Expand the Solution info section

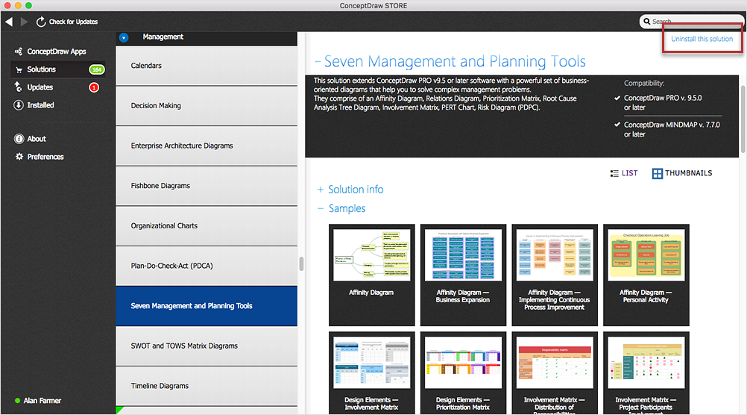tap(350, 190)
